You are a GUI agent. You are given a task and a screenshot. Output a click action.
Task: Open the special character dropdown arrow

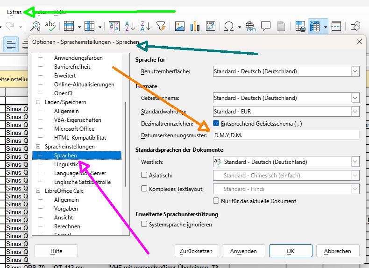pos(240,27)
